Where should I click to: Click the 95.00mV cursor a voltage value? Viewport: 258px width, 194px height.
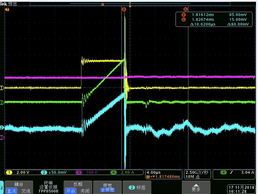click(x=238, y=15)
